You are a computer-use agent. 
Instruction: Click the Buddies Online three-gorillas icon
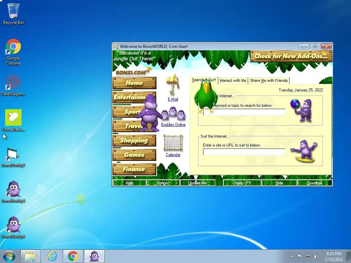pos(173,114)
